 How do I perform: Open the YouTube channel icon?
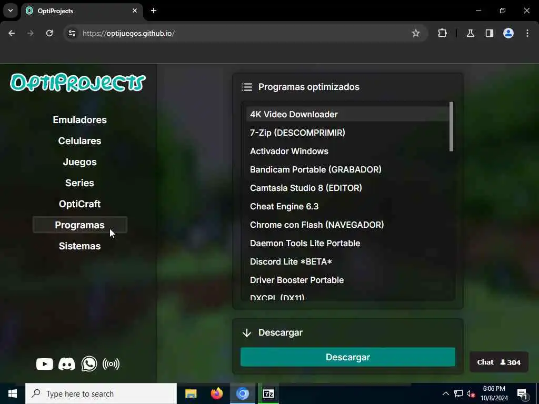[x=45, y=364]
